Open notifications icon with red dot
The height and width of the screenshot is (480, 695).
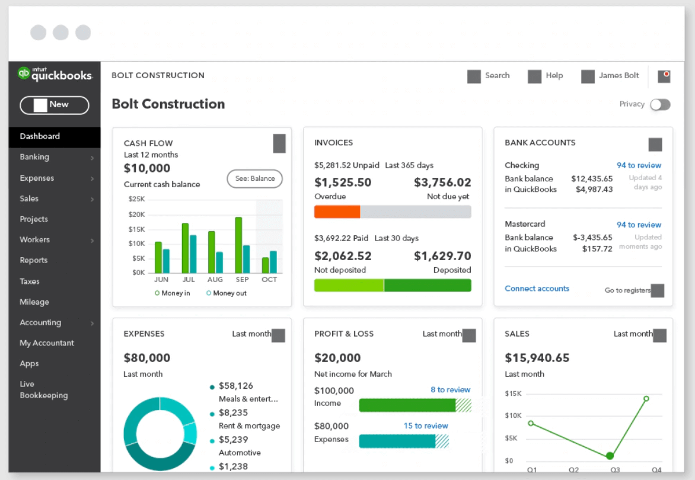pyautogui.click(x=664, y=76)
